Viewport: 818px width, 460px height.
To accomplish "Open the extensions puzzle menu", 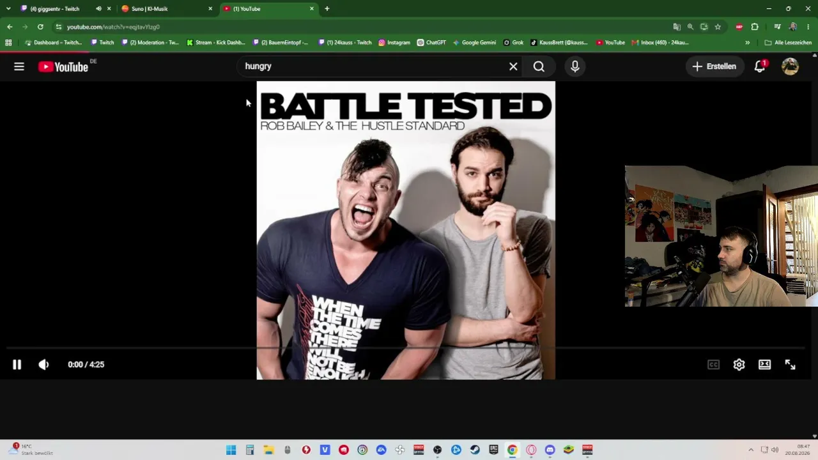I will 755,27.
